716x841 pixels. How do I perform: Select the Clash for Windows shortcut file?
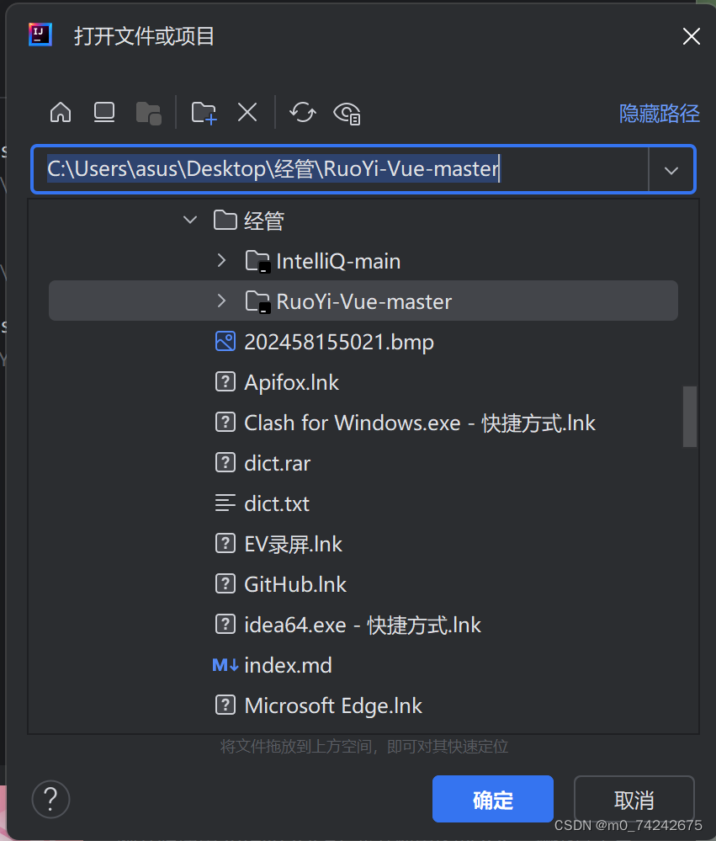(363, 423)
